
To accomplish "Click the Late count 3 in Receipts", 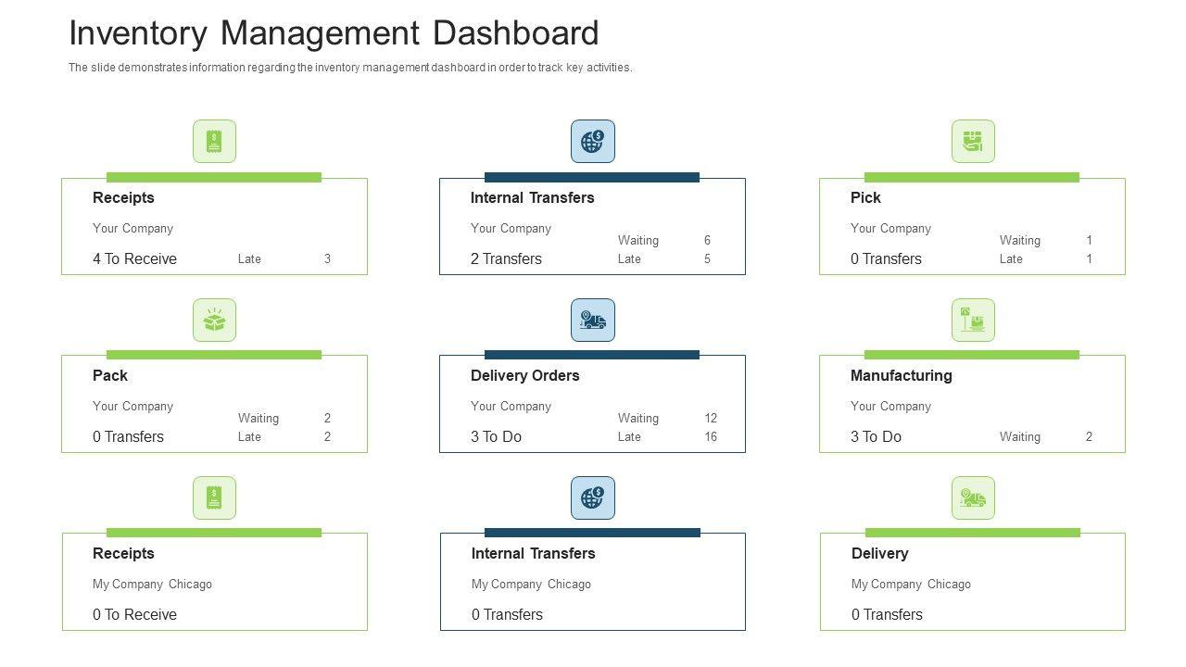I will [x=327, y=259].
